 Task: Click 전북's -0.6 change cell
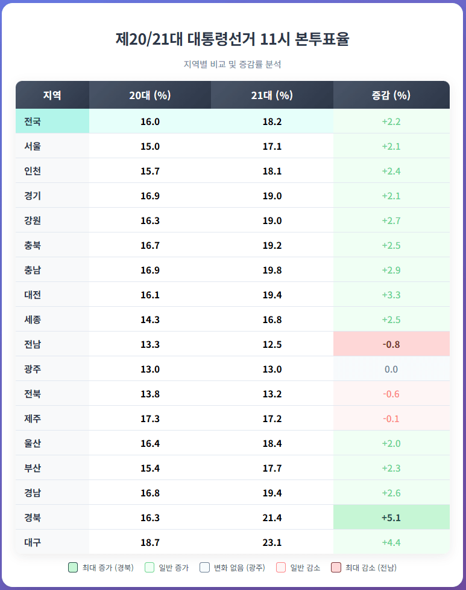pyautogui.click(x=391, y=394)
